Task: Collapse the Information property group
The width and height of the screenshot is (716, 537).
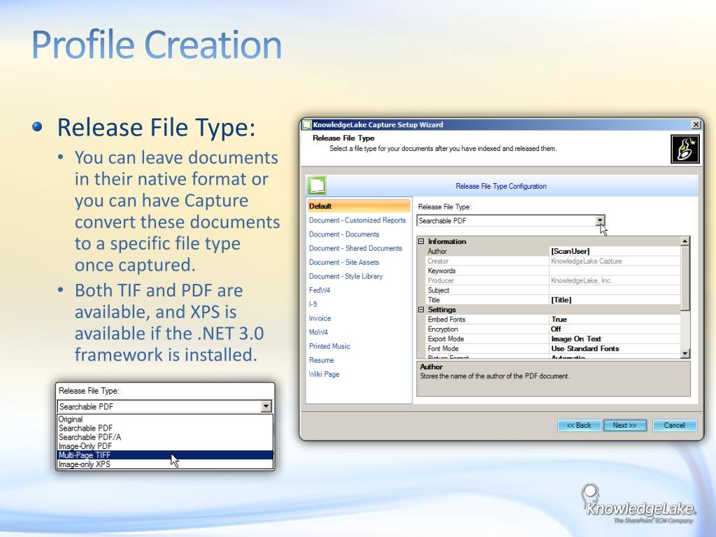Action: [x=421, y=241]
